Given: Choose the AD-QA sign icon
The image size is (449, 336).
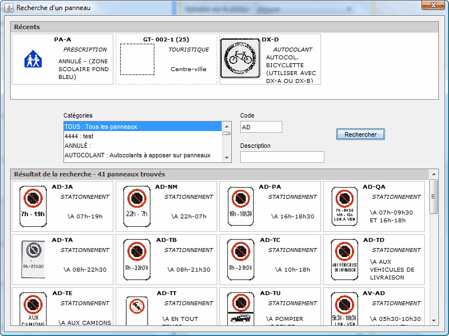Looking at the screenshot, I should pos(345,207).
